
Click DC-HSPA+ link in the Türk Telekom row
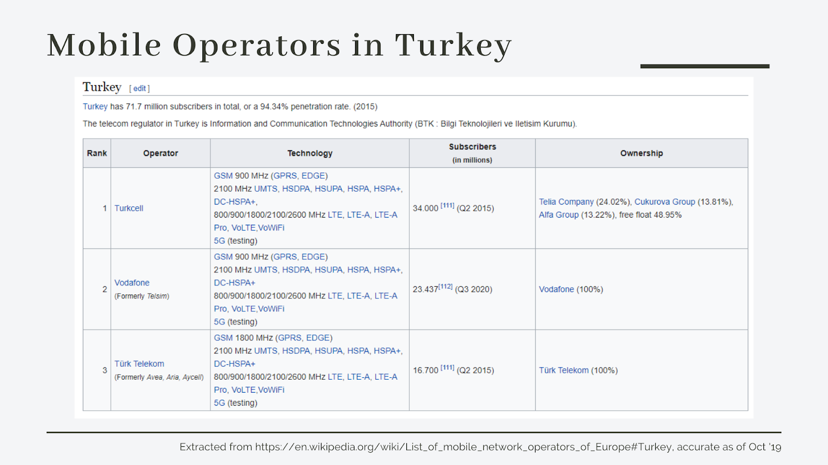234,364
